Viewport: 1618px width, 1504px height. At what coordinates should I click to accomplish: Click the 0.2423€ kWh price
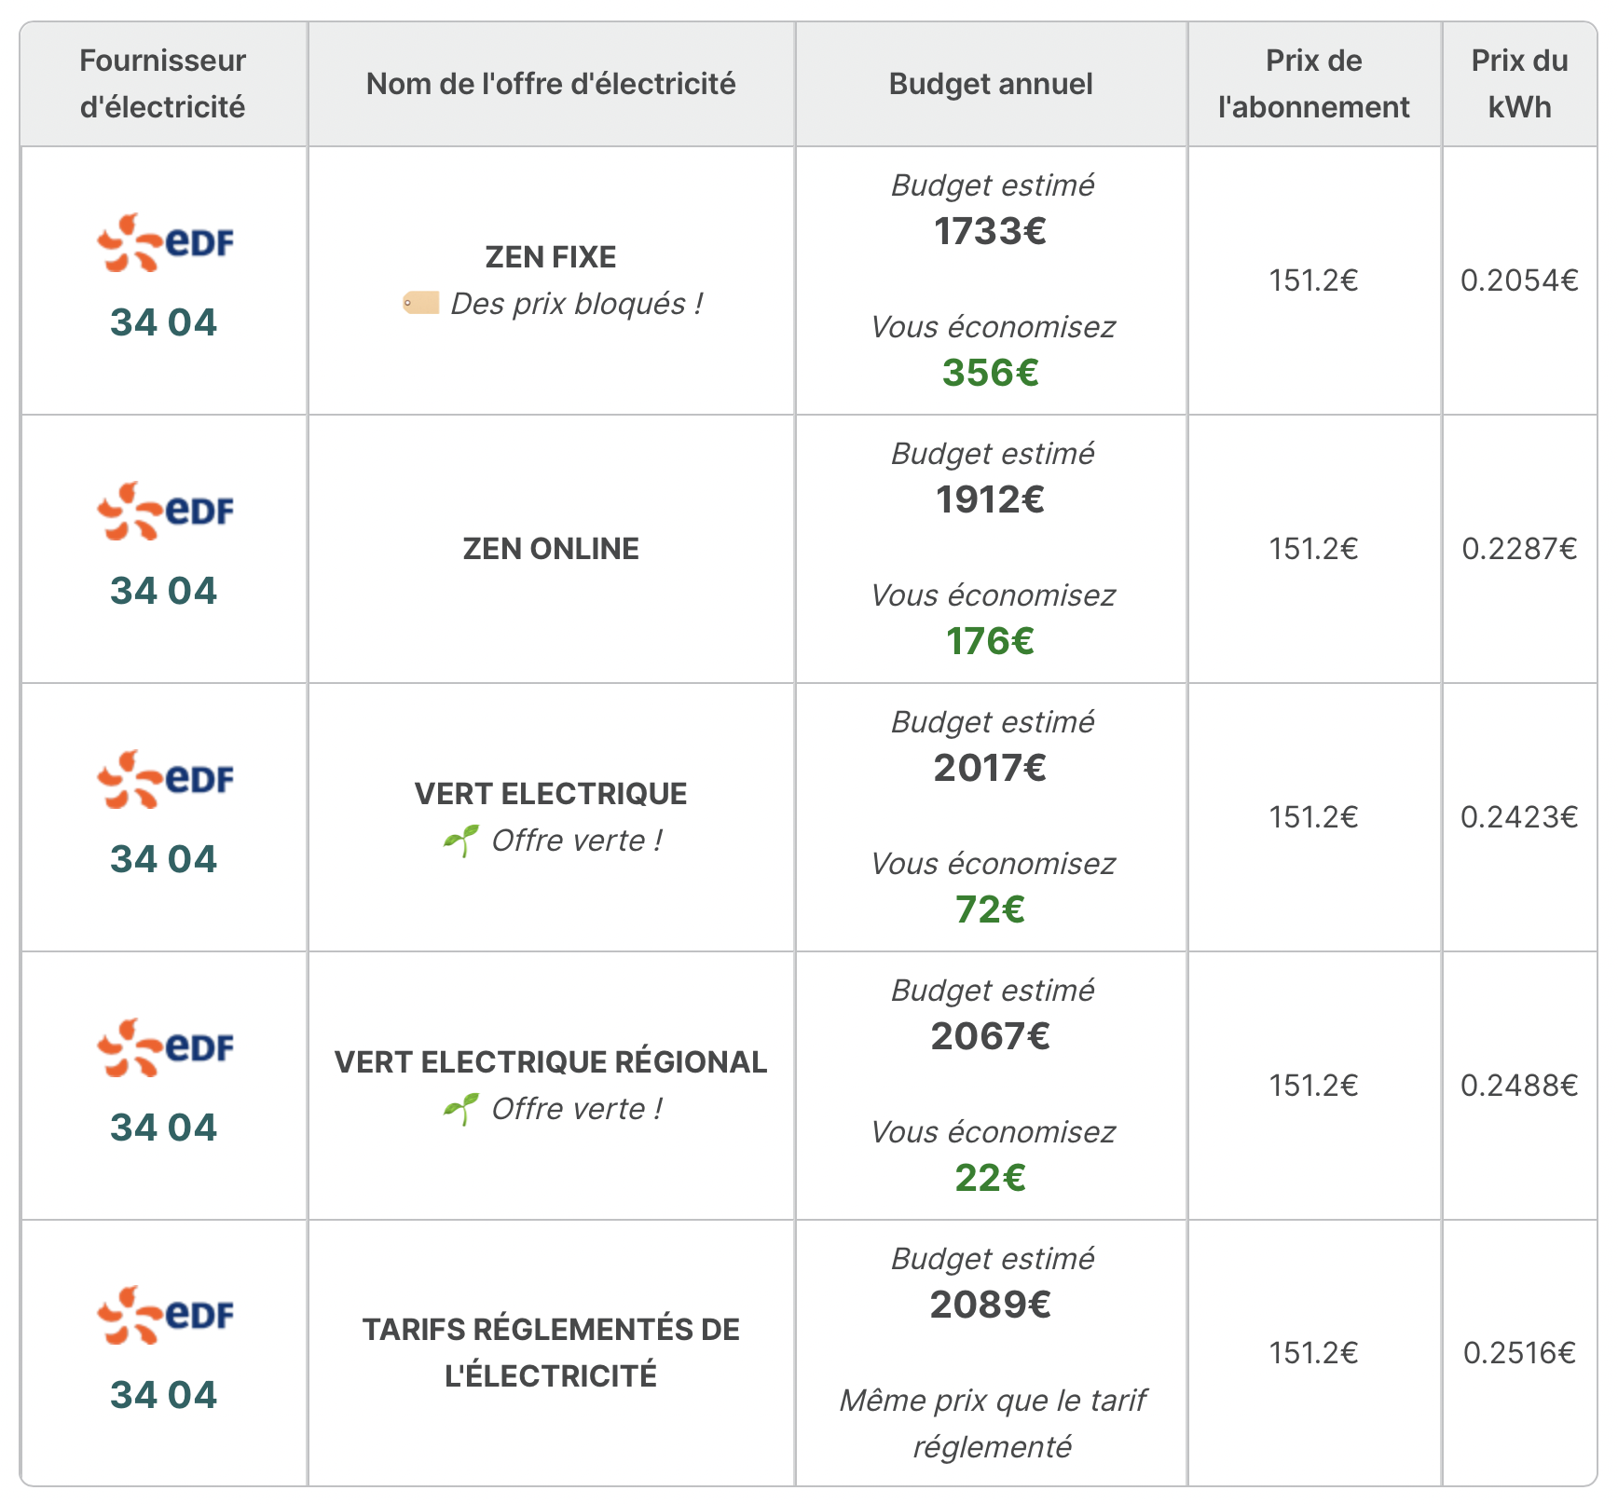tap(1519, 817)
